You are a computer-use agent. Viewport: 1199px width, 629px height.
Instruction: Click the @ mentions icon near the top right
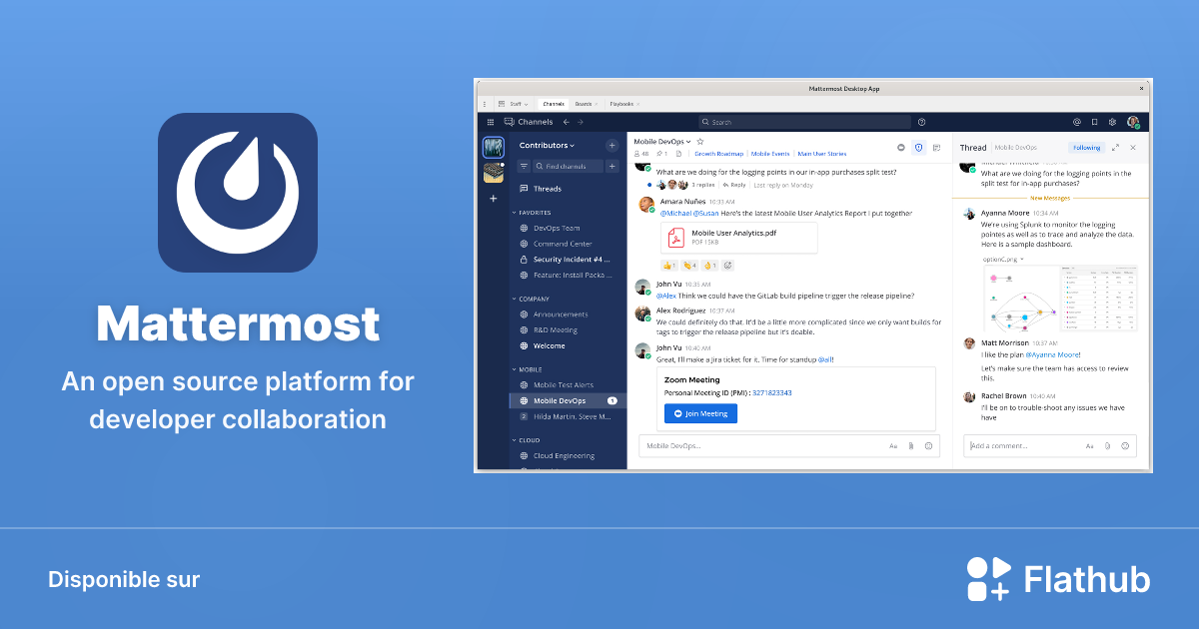(x=1077, y=122)
